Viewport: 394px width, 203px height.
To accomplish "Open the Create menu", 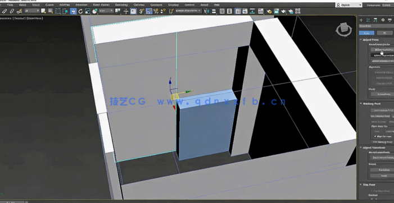I will coord(49,5).
